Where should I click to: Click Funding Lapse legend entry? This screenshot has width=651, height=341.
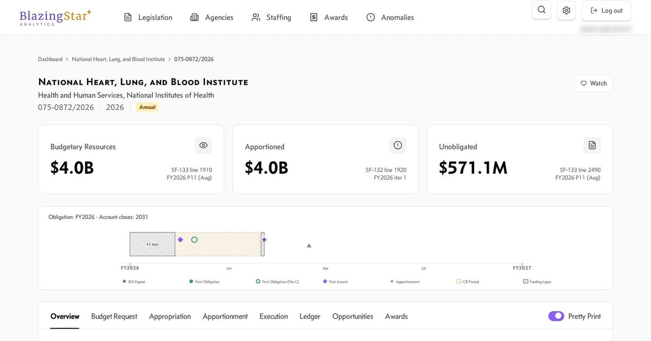[x=537, y=282]
